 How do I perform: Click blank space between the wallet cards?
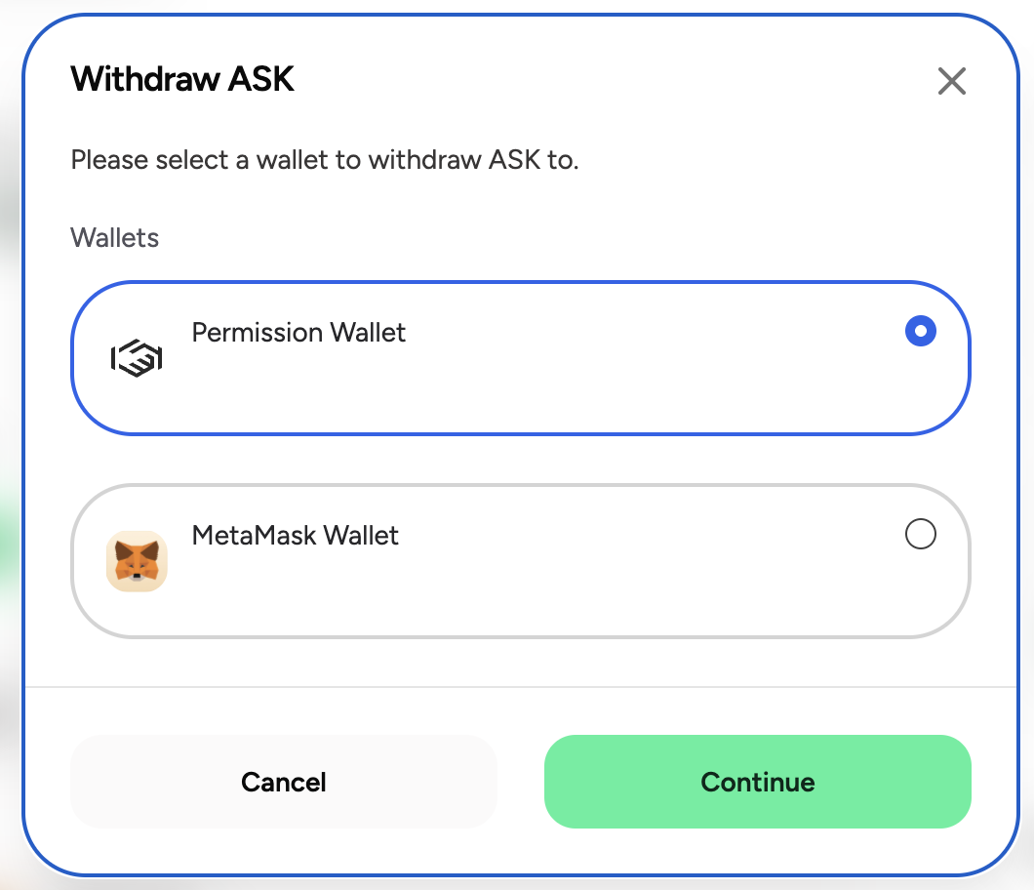[x=520, y=460]
